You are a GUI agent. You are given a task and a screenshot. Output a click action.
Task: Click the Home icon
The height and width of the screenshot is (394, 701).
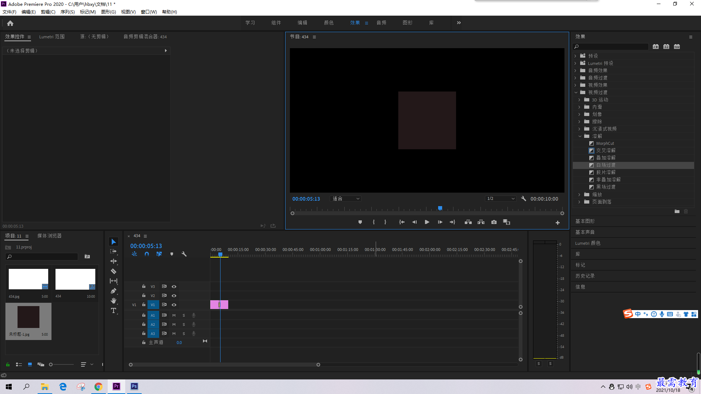(x=10, y=23)
